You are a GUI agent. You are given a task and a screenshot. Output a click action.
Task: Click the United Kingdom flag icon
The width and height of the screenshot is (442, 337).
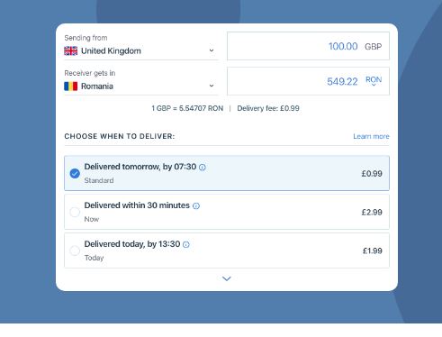pos(71,51)
